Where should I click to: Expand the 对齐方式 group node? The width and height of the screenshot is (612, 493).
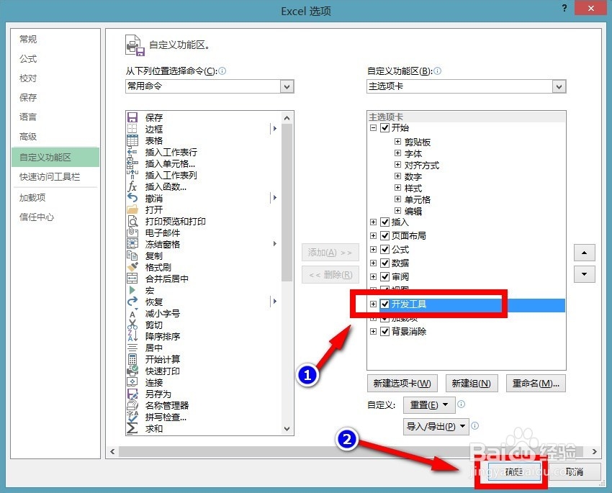[397, 165]
